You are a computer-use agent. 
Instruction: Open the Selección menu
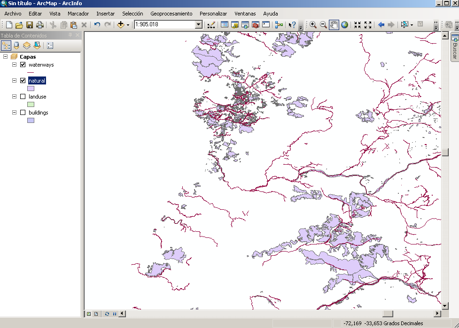tap(133, 14)
